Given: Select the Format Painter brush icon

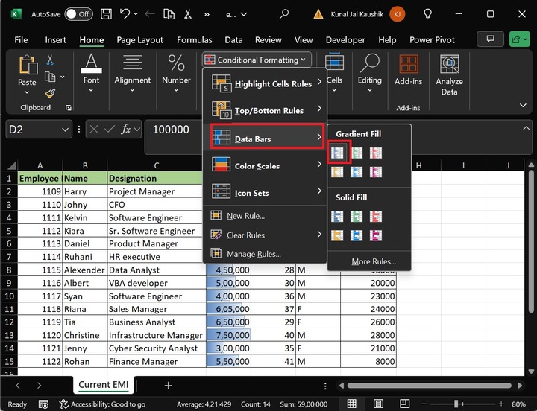Looking at the screenshot, I should 50,93.
